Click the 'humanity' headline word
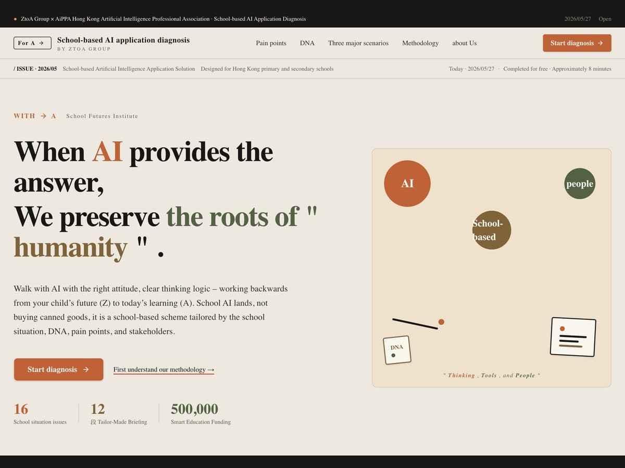Image resolution: width=625 pixels, height=468 pixels. coord(70,248)
